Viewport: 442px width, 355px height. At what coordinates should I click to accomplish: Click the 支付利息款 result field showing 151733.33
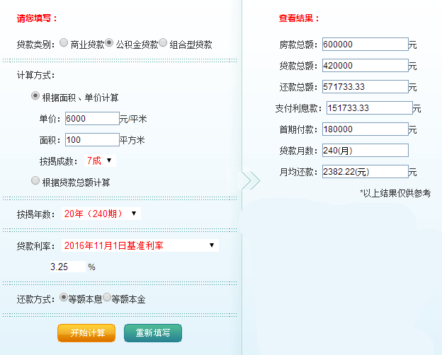coord(370,107)
